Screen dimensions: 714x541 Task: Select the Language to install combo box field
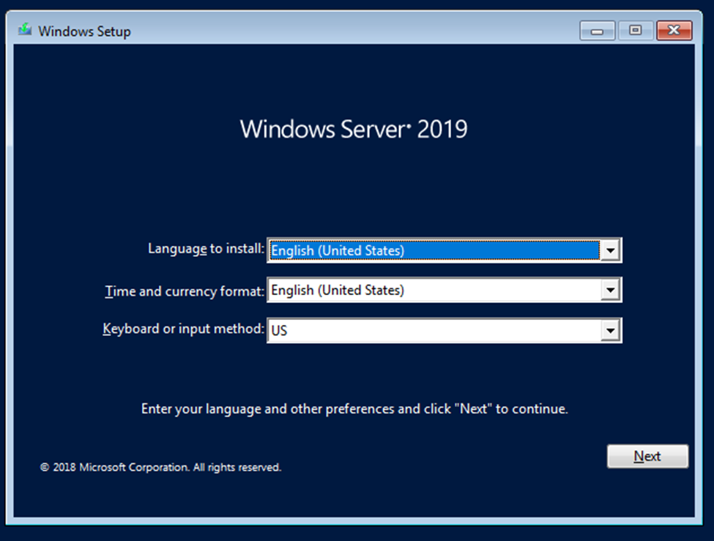click(445, 250)
